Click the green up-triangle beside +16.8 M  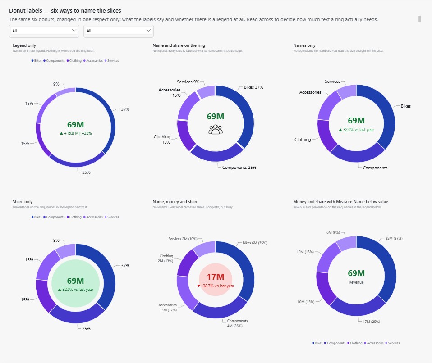(61, 133)
